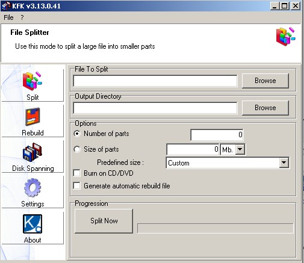Choose the Size of parts option
This screenshot has width=304, height=263.
coord(77,149)
